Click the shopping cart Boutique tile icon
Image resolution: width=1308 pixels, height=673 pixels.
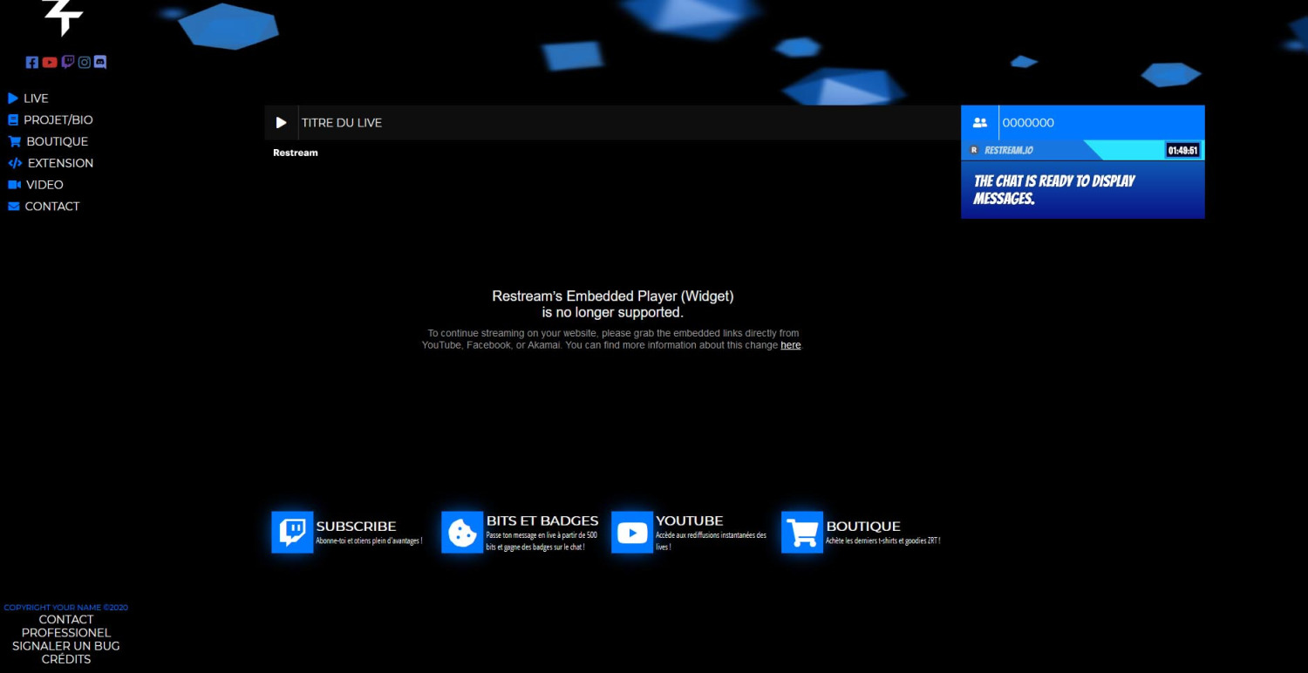pos(802,532)
